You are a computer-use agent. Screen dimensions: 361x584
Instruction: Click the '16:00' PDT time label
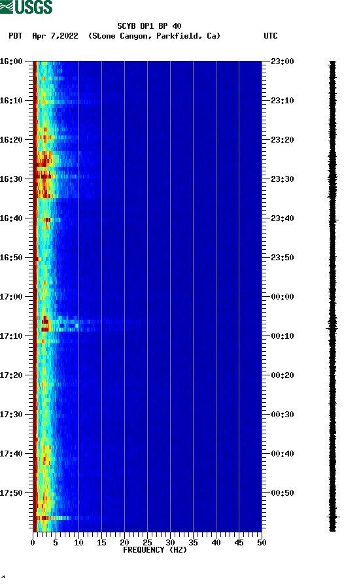tap(11, 61)
